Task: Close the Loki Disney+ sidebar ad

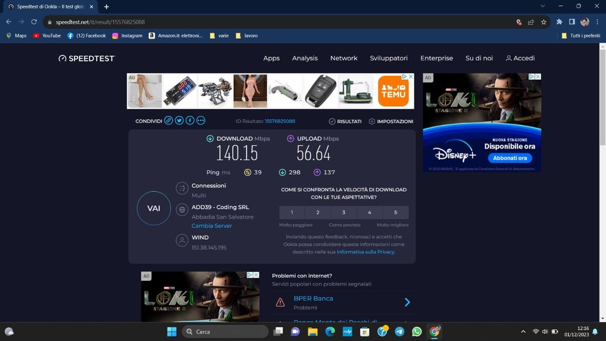Action: [x=537, y=76]
